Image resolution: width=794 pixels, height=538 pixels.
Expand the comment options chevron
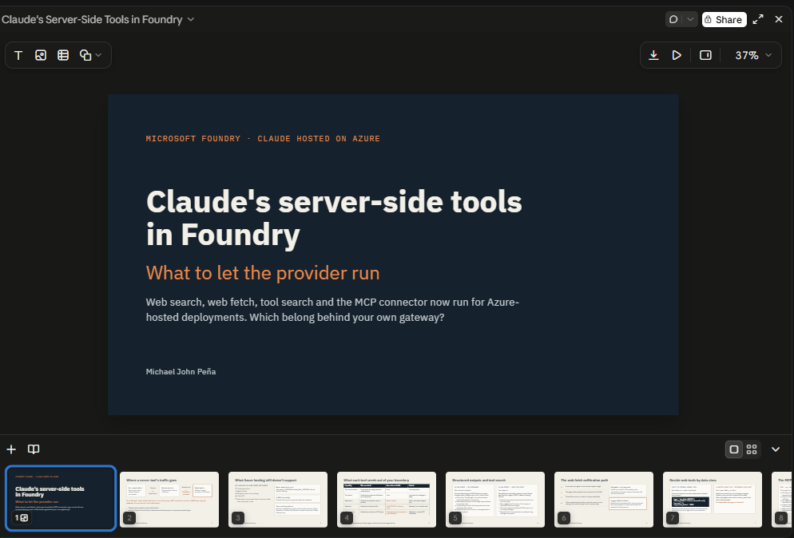690,19
